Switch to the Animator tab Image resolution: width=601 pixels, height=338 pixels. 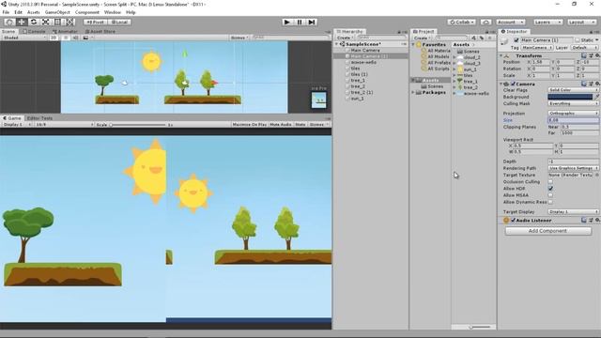(x=65, y=31)
